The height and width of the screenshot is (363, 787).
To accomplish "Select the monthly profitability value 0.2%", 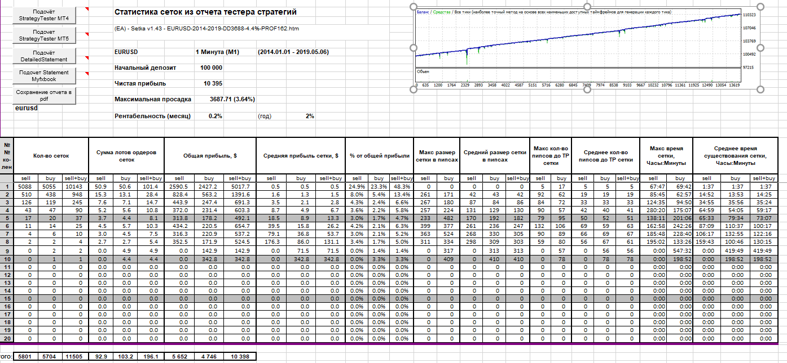I will point(215,116).
